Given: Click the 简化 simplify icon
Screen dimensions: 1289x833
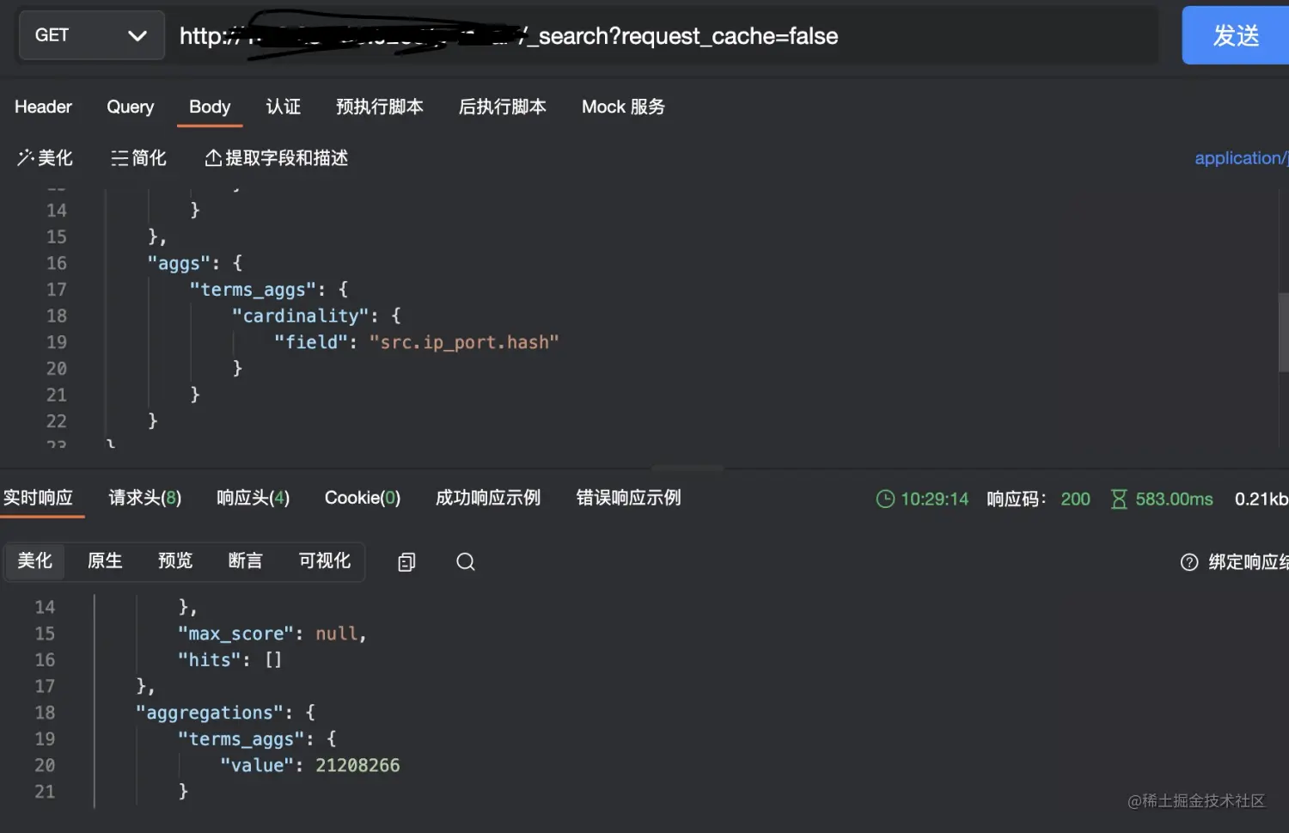Looking at the screenshot, I should pos(119,158).
